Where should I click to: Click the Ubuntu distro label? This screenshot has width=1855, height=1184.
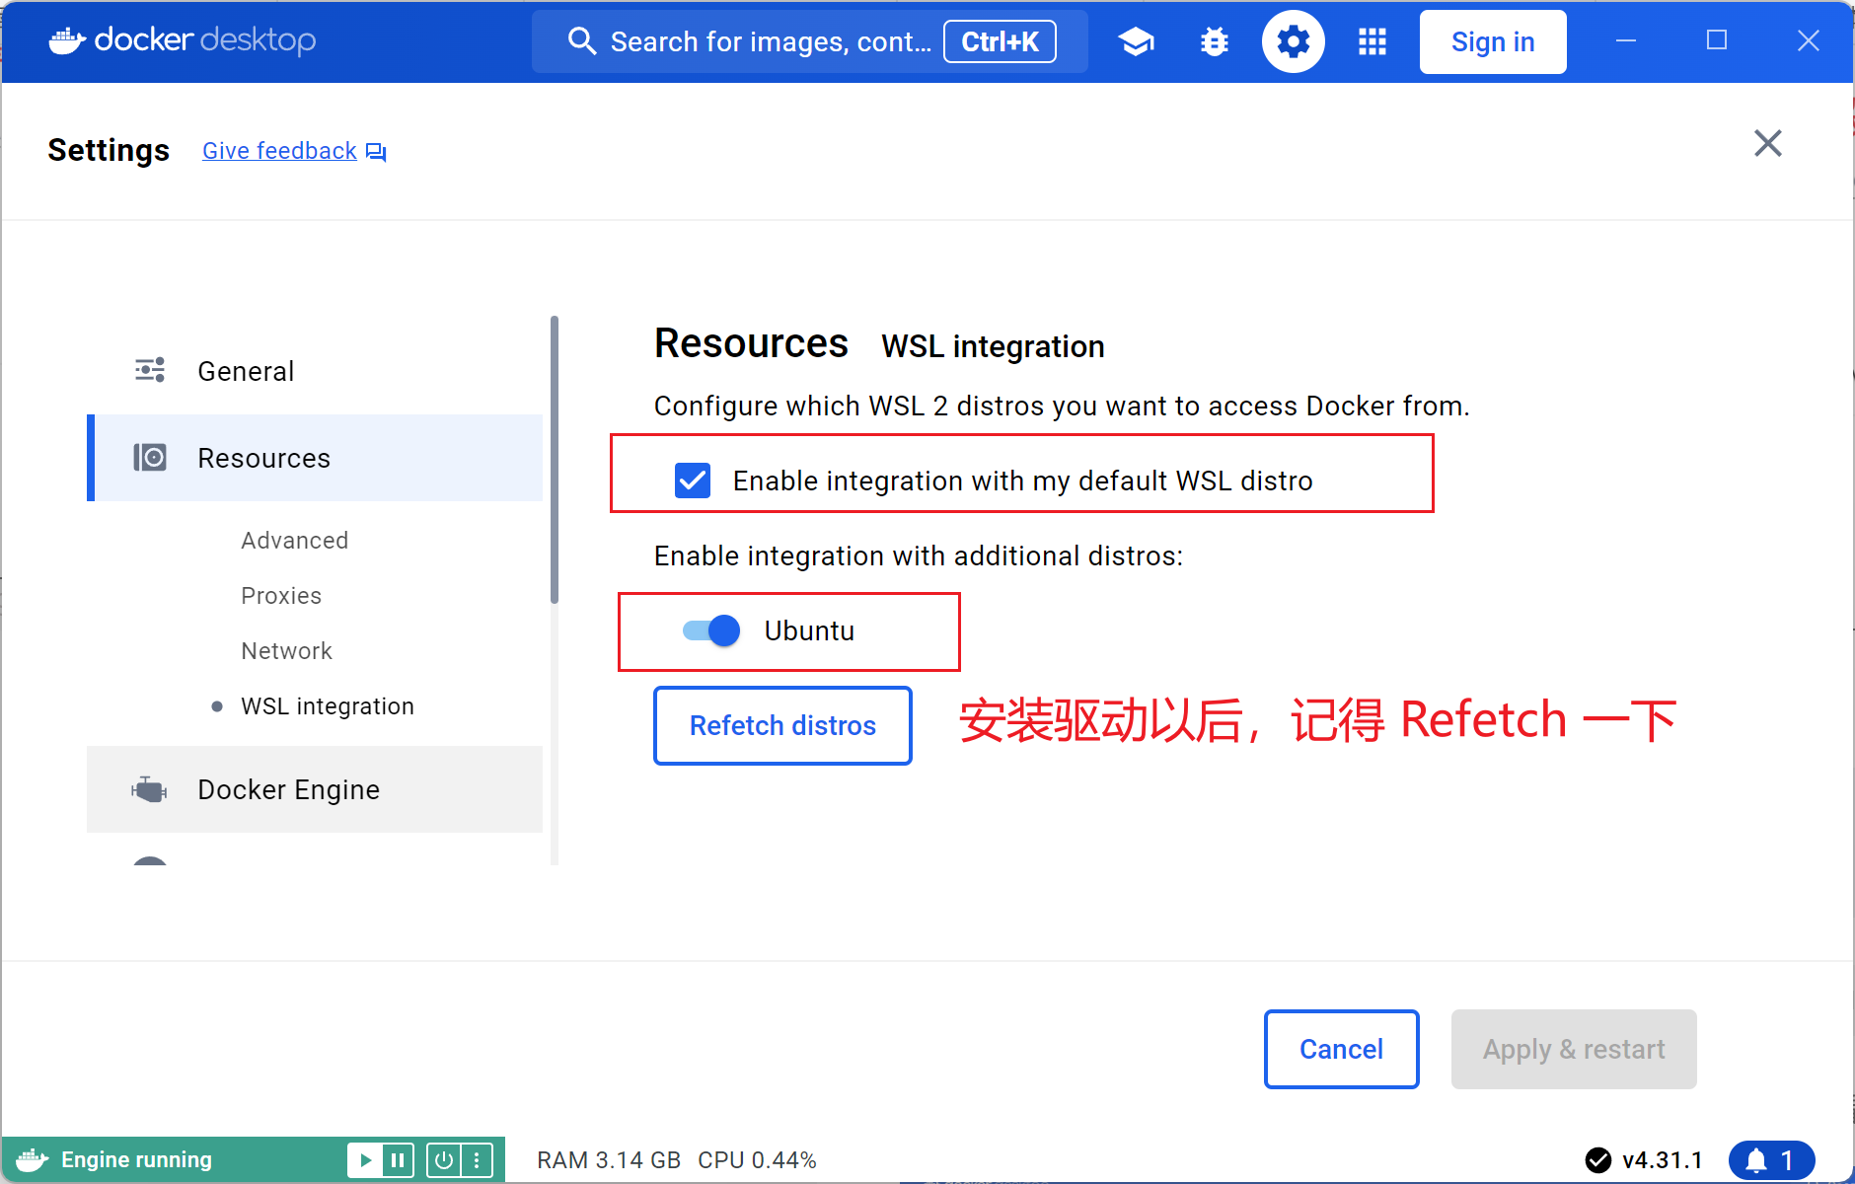[809, 630]
